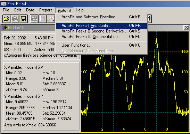Open the Help menu
This screenshot has height=134, width=190.
[80, 10]
